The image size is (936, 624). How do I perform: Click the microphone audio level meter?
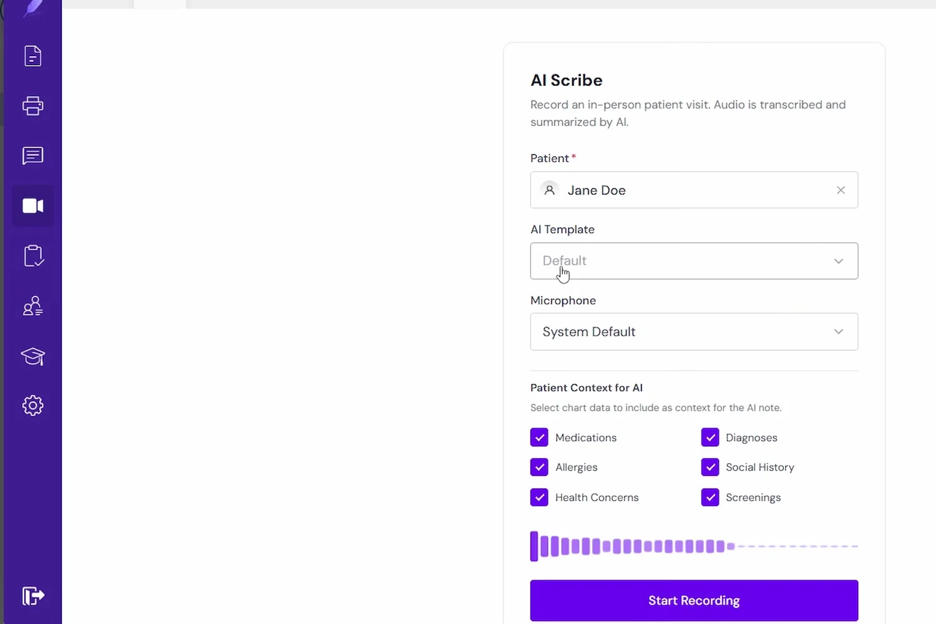(x=694, y=546)
